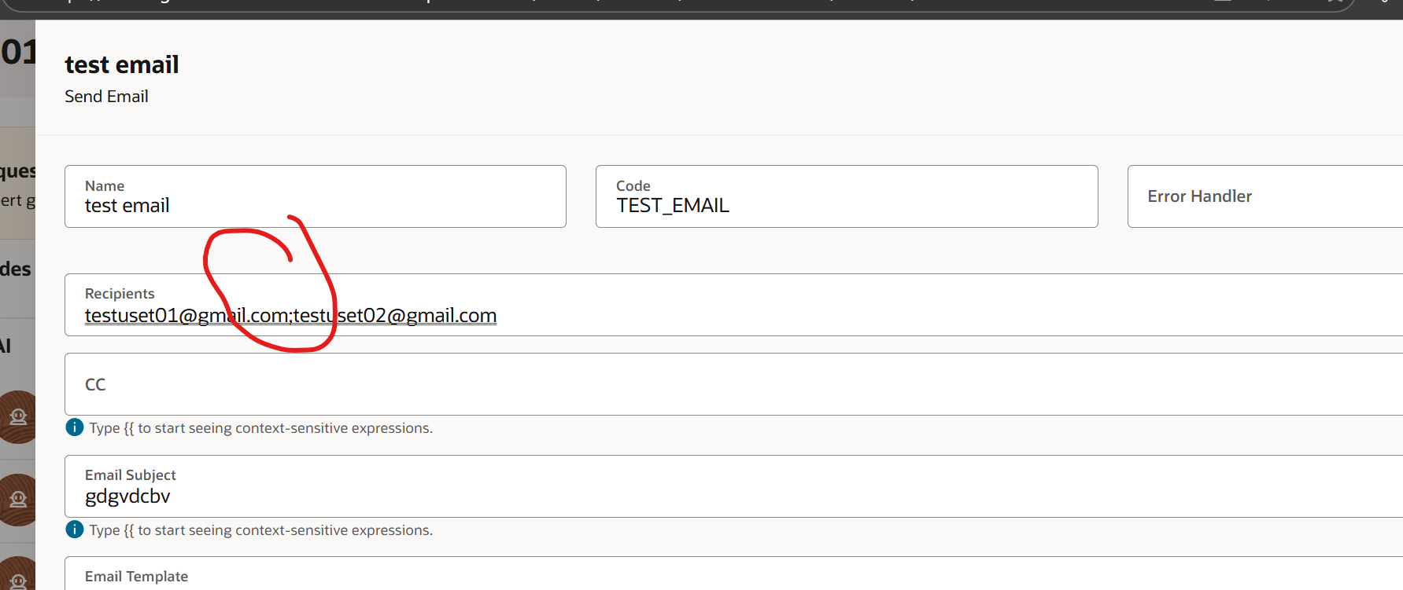Screen dimensions: 1403x590
Task: Click the 'Send Email' subtitle text
Action: [106, 97]
